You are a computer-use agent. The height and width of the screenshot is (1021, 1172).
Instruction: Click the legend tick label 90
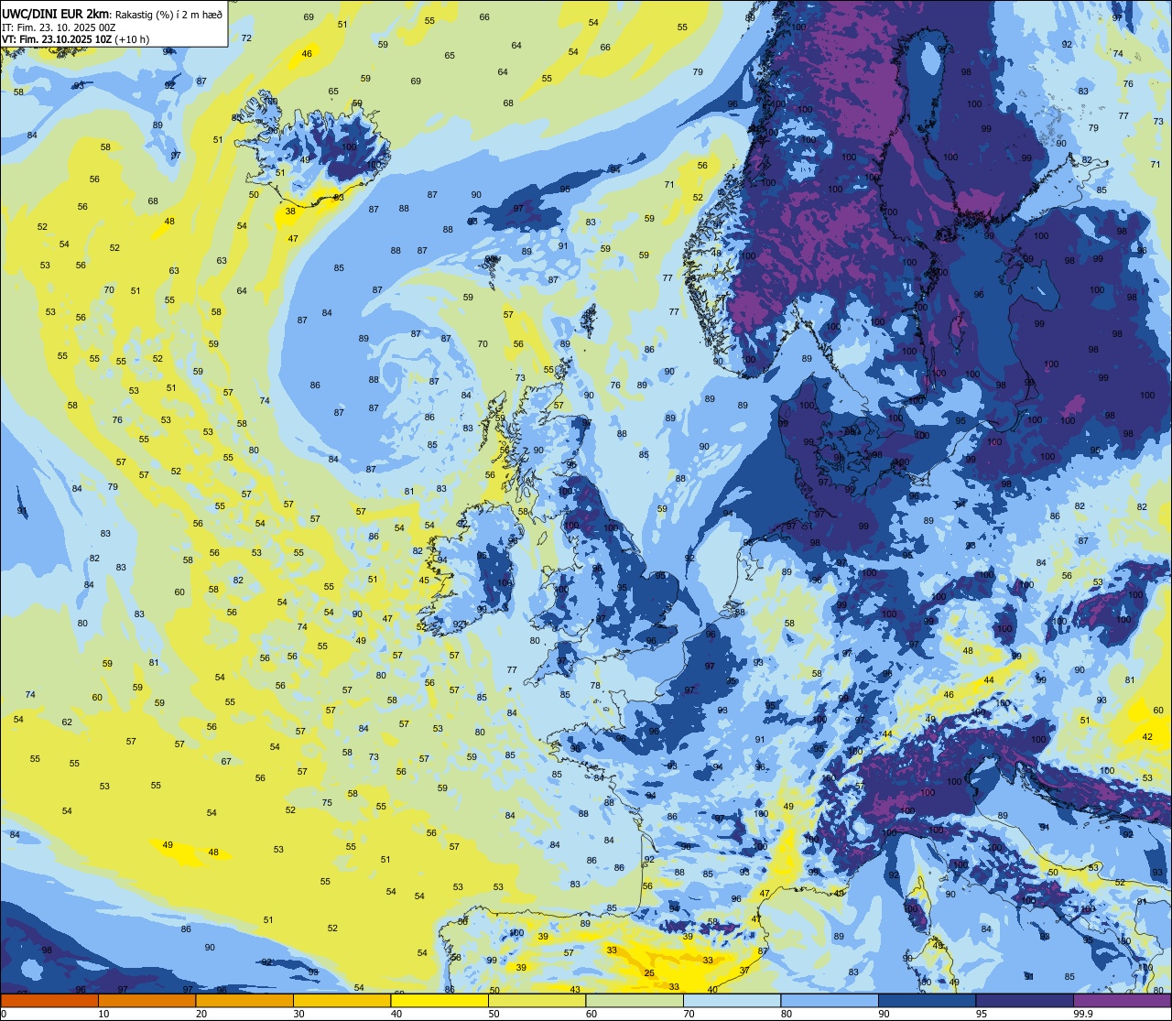(x=884, y=1014)
